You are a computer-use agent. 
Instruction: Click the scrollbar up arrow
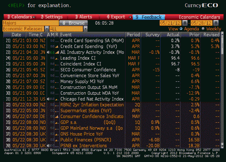pos(222,34)
